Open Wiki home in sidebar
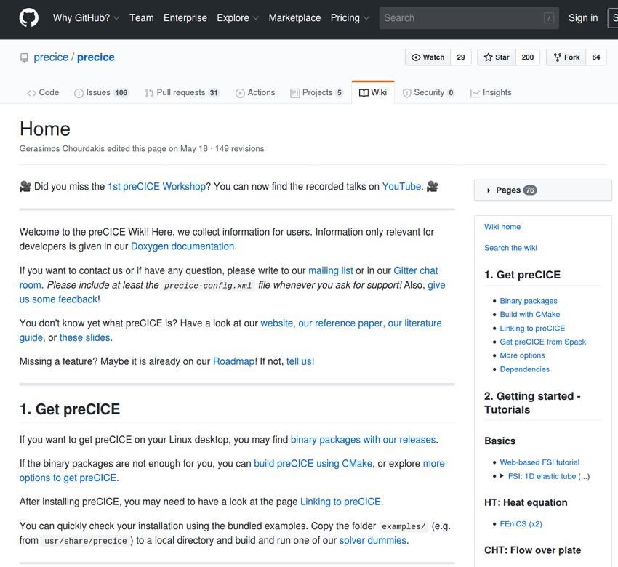 pyautogui.click(x=502, y=227)
